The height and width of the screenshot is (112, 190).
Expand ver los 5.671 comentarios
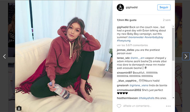(x=132, y=45)
